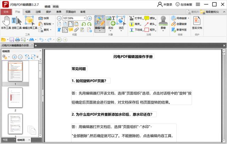The height and width of the screenshot is (144, 227).
Task: Open the zoom percentage dropdown
Action: [84, 18]
